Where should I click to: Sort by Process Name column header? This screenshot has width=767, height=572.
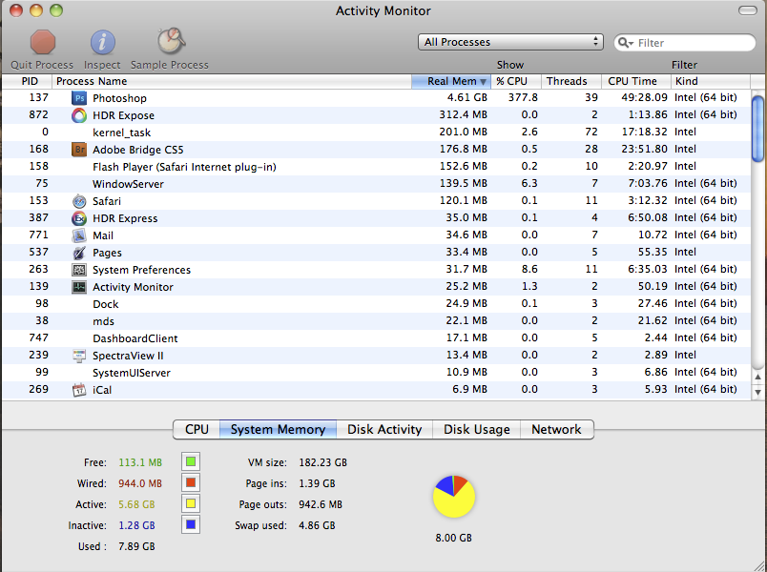[x=232, y=81]
